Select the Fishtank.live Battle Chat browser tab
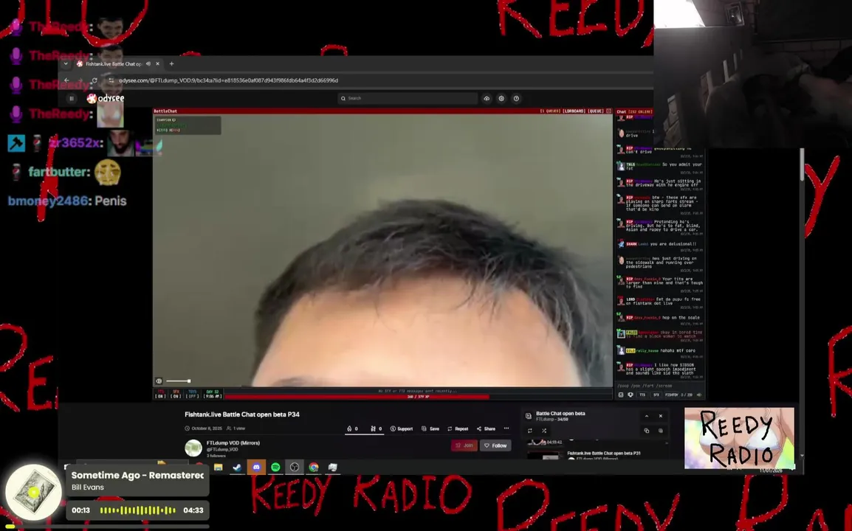 coord(114,63)
